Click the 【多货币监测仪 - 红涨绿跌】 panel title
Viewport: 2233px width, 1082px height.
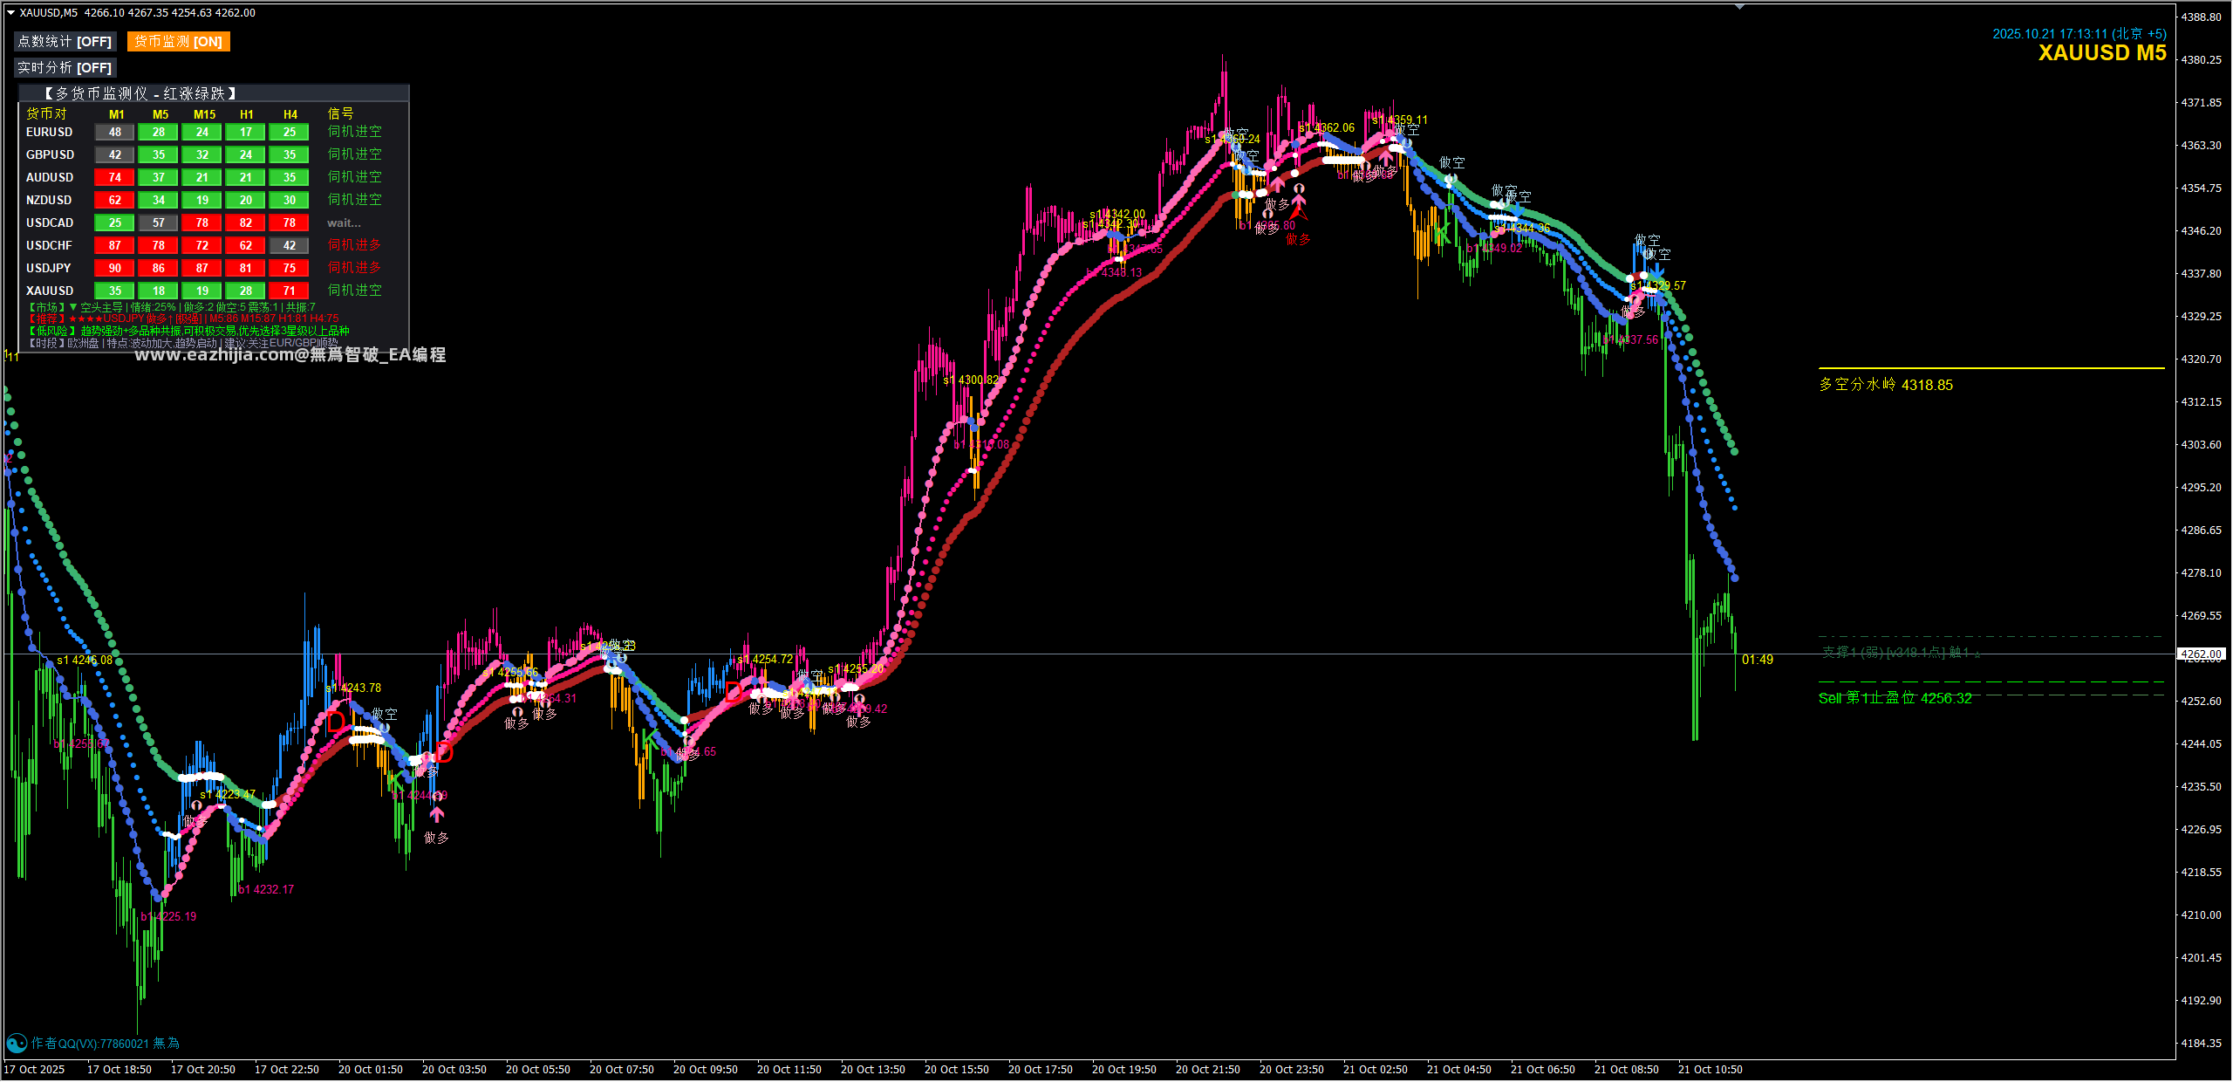(x=140, y=93)
